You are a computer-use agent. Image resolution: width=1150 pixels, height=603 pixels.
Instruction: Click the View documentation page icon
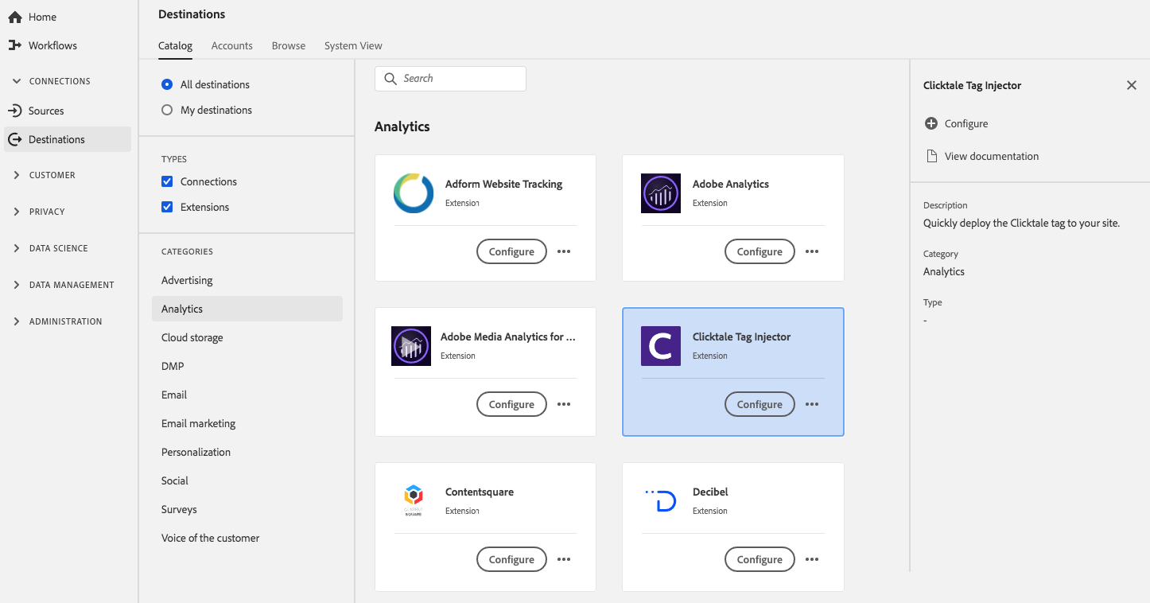(x=931, y=156)
